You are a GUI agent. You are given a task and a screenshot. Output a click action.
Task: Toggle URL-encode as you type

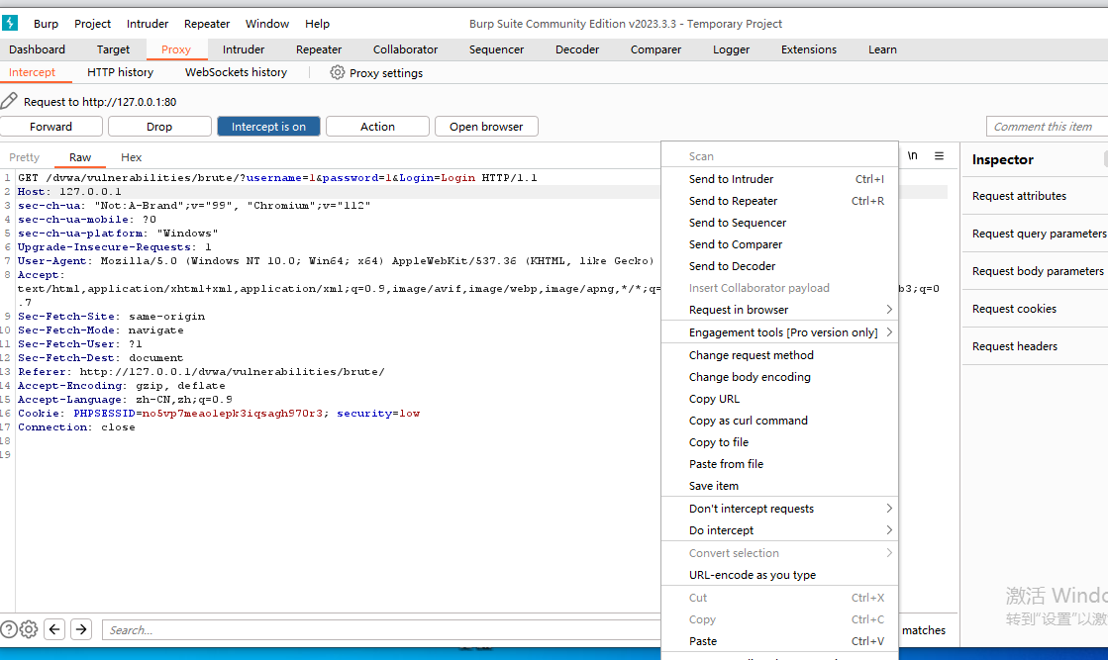coord(779,575)
